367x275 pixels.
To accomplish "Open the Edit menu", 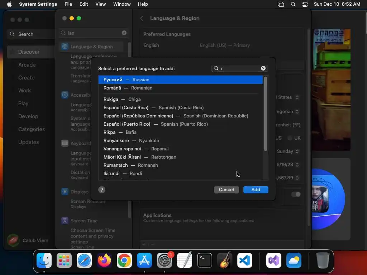I will click(84, 4).
